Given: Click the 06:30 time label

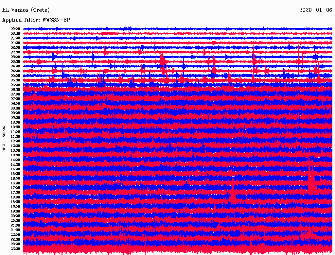Looking at the screenshot, I should point(15,90).
